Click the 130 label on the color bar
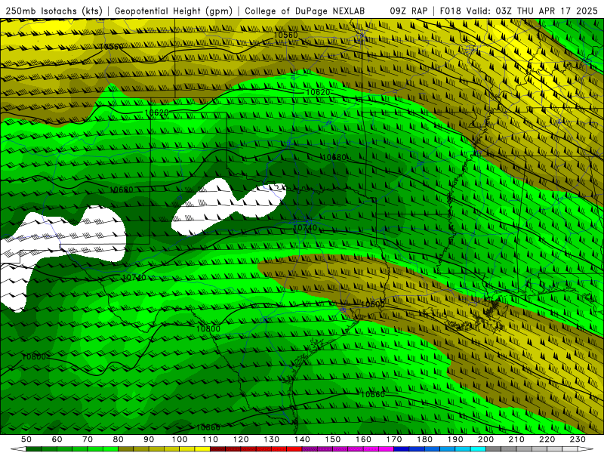 tap(271, 439)
